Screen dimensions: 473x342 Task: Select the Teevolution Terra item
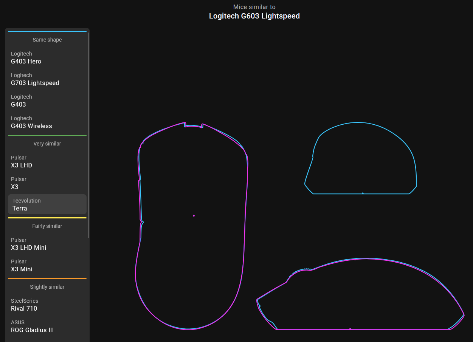point(47,204)
